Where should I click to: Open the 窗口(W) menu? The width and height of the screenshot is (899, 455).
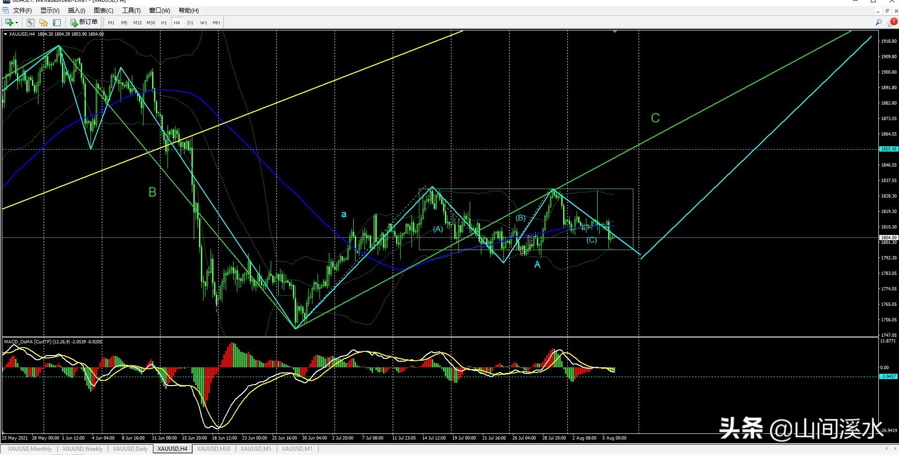click(160, 10)
